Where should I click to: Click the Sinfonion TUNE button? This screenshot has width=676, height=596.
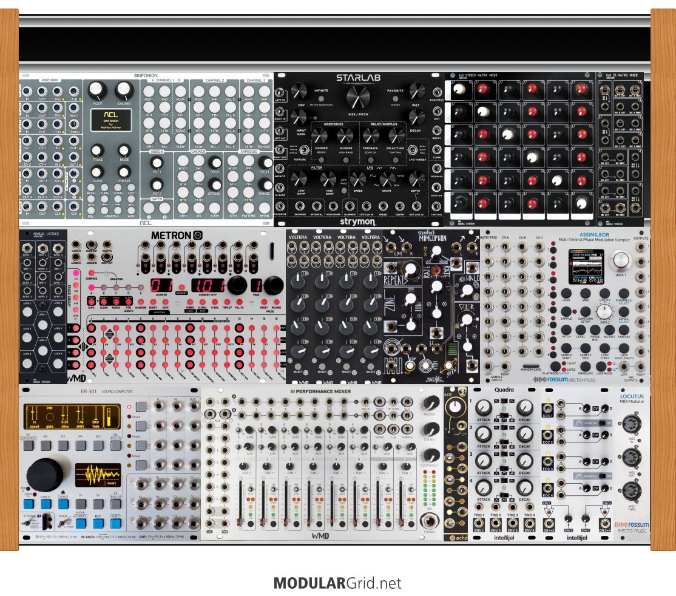click(x=104, y=188)
